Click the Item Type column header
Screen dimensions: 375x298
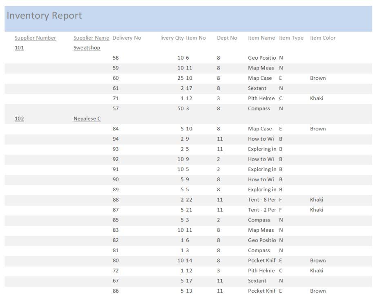[291, 38]
